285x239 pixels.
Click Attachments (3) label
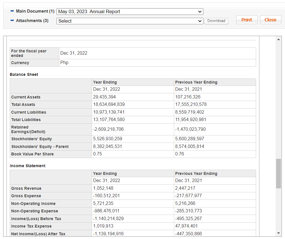pos(32,21)
